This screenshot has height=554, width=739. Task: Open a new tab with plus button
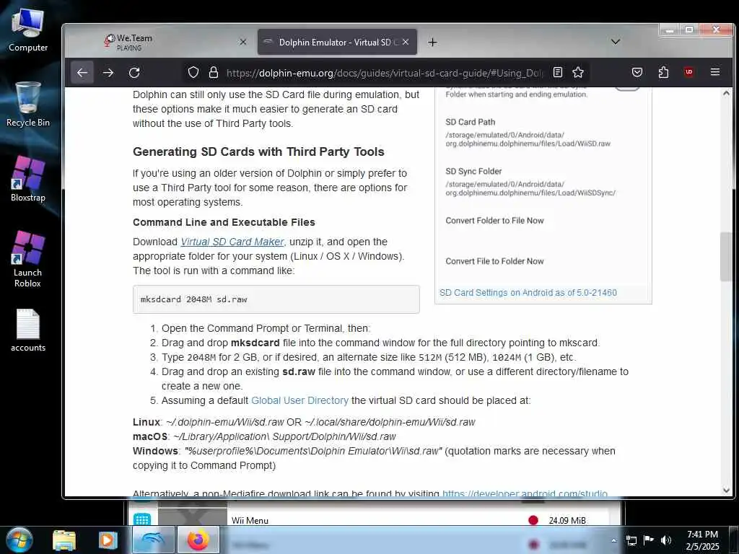point(432,43)
